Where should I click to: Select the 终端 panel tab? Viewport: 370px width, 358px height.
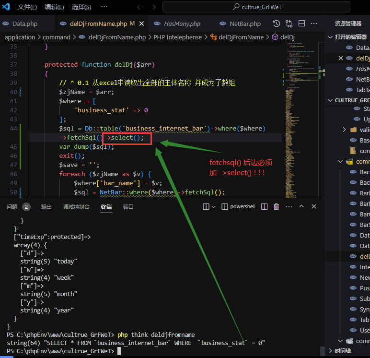tap(106, 207)
